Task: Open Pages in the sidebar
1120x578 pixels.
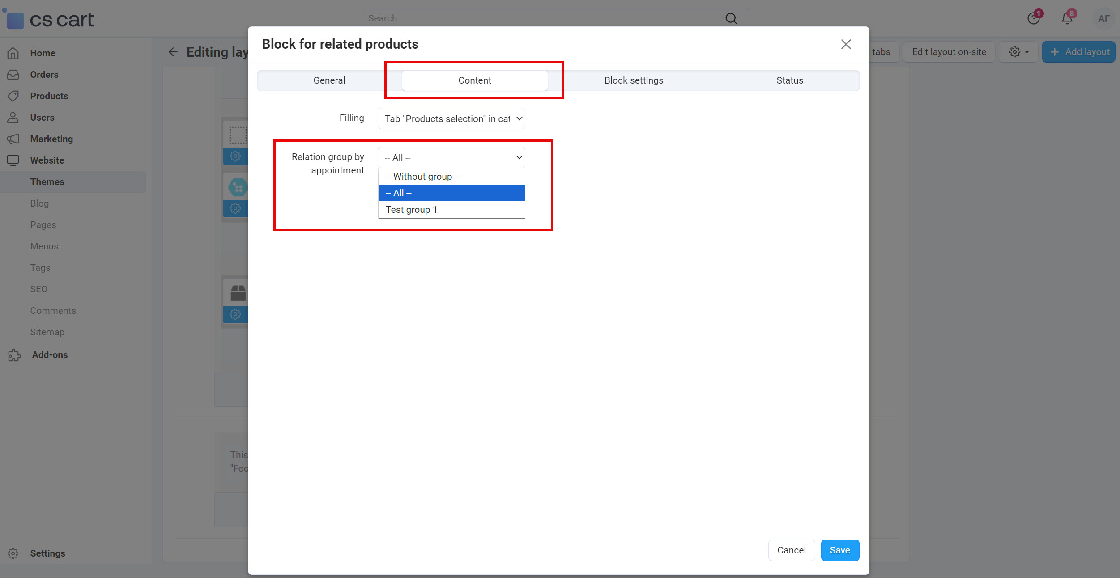Action: pos(43,225)
